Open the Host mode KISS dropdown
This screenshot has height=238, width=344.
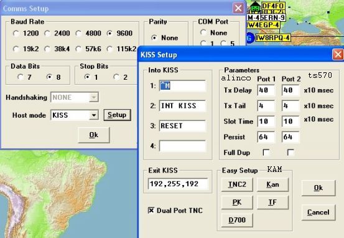(x=94, y=115)
